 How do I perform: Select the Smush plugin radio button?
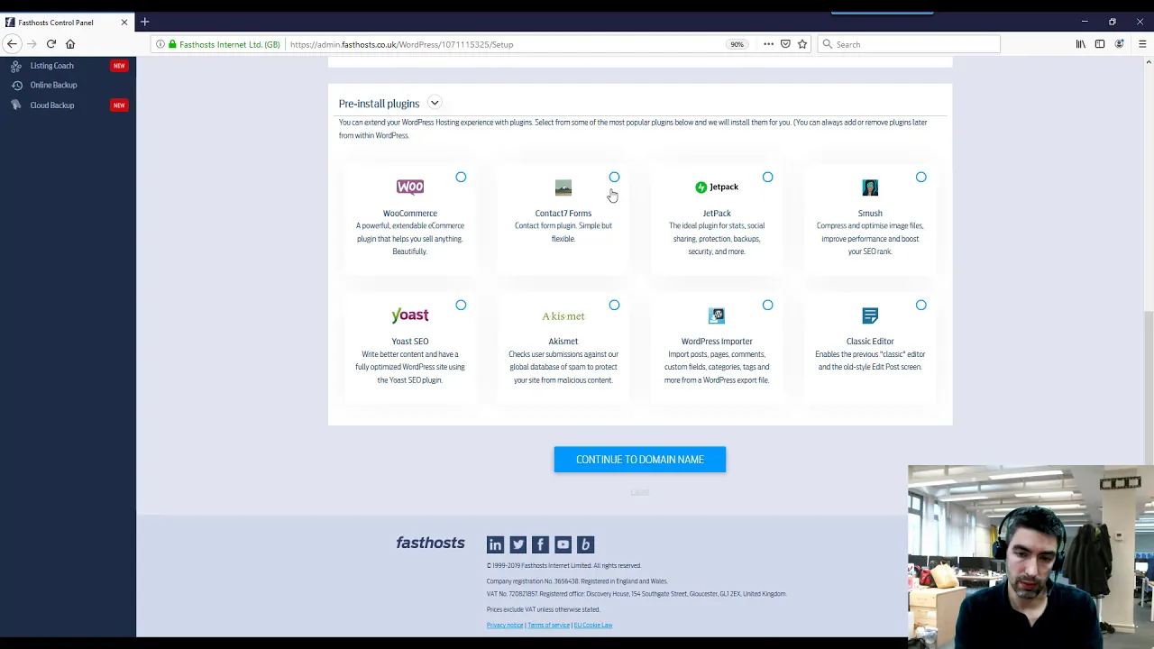[920, 178]
